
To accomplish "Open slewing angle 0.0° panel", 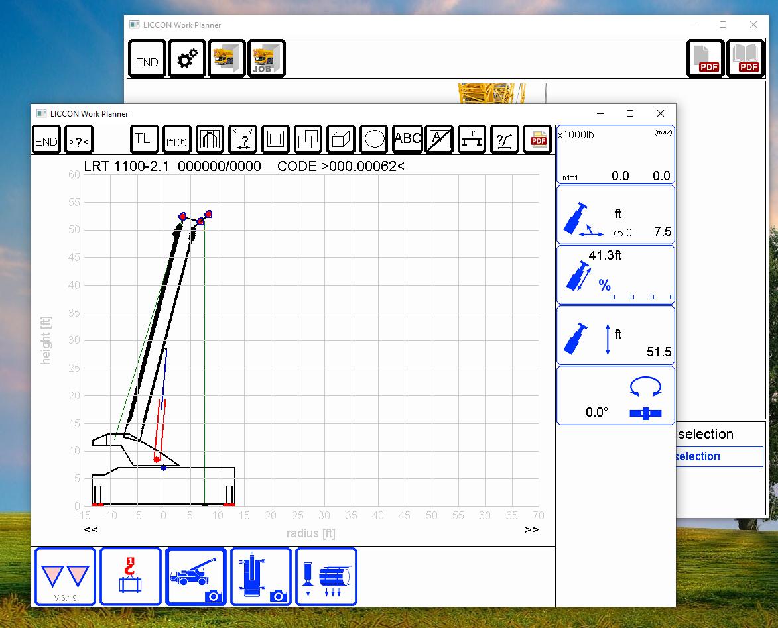I will point(616,395).
